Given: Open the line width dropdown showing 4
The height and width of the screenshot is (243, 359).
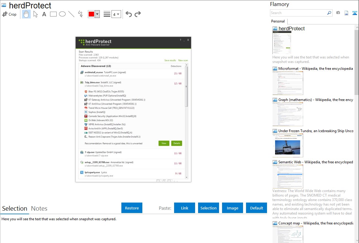Looking at the screenshot, I should pos(116,14).
